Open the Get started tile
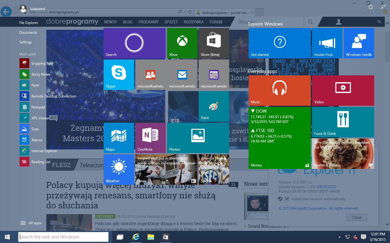The height and width of the screenshot is (243, 390). 280,43
